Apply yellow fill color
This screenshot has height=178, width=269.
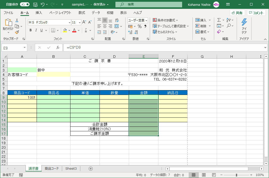(x=65, y=30)
